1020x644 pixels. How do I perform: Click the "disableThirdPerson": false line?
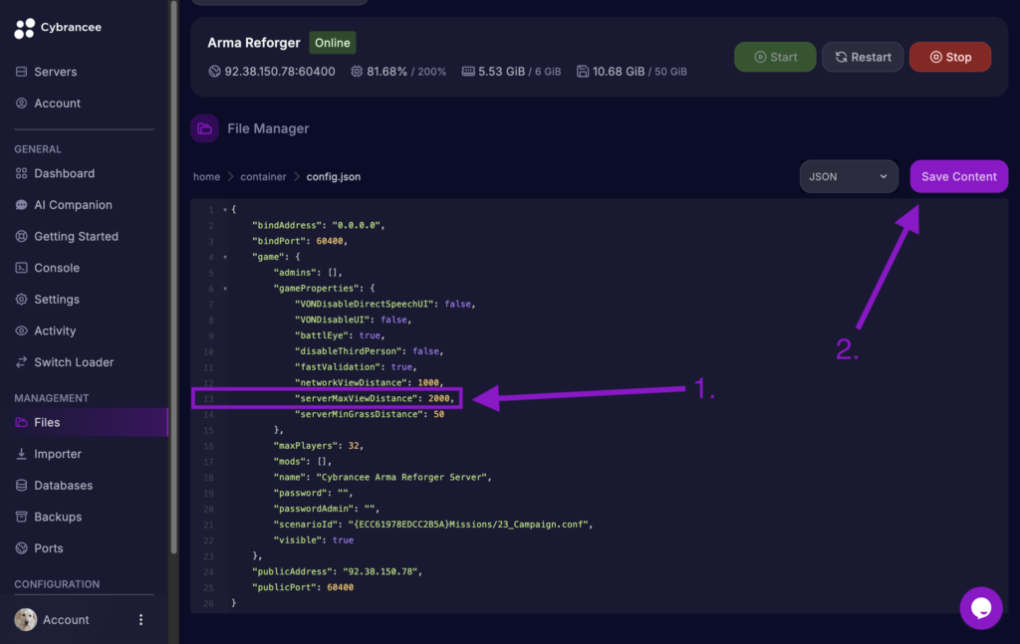369,351
